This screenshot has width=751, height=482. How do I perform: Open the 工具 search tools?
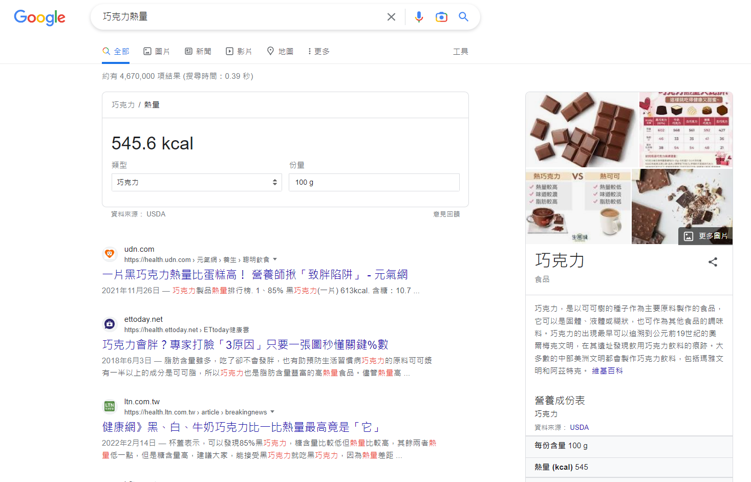click(461, 51)
